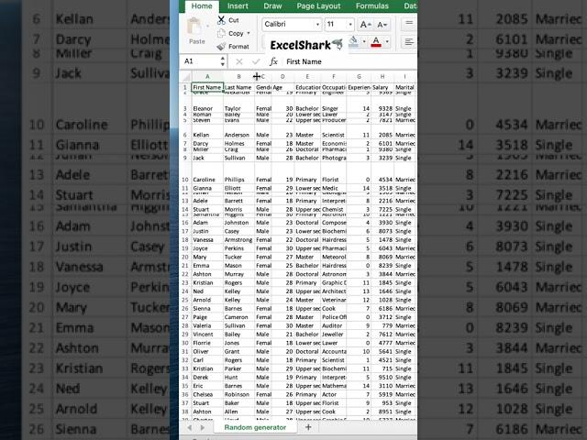Image resolution: width=587 pixels, height=440 pixels.
Task: Click the cell containing Jeweller
Action: (x=334, y=335)
